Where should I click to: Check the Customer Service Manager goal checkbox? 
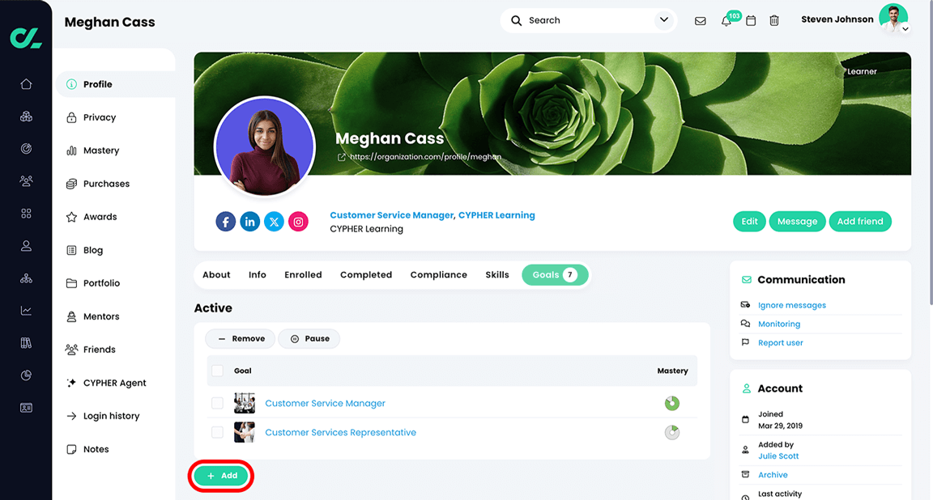(x=217, y=403)
